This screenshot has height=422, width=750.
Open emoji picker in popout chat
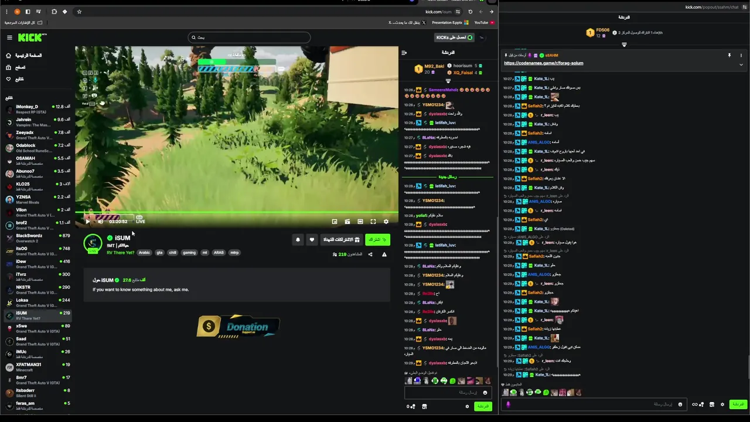[680, 404]
